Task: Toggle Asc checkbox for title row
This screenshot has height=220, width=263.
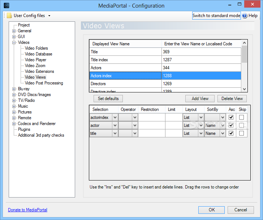Action: (231, 133)
